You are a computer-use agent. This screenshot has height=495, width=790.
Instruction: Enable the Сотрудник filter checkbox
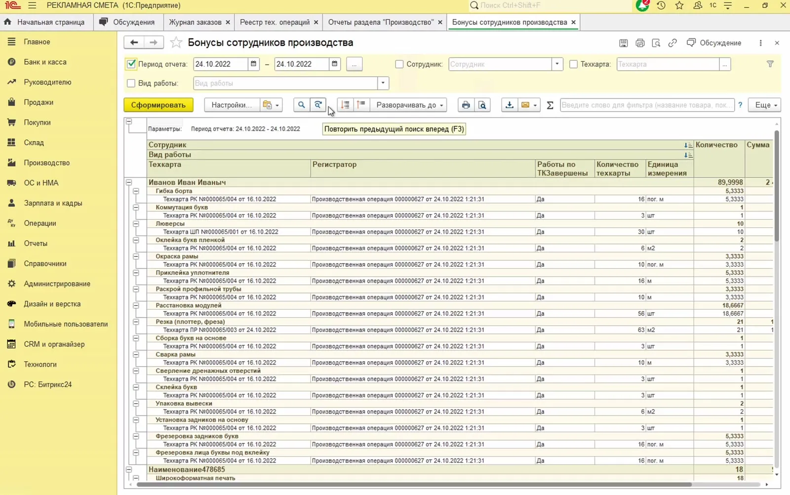399,64
